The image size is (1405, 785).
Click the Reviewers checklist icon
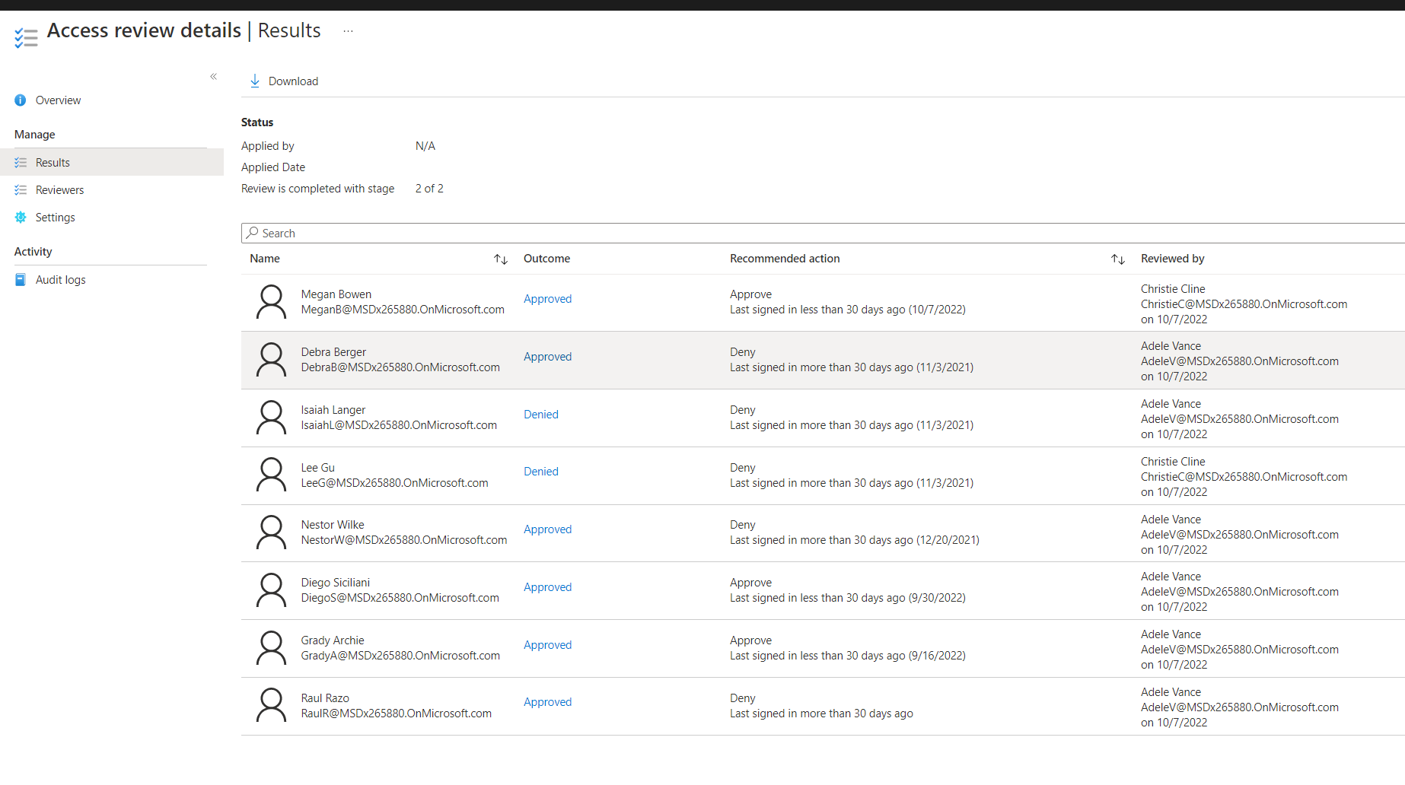pos(20,189)
